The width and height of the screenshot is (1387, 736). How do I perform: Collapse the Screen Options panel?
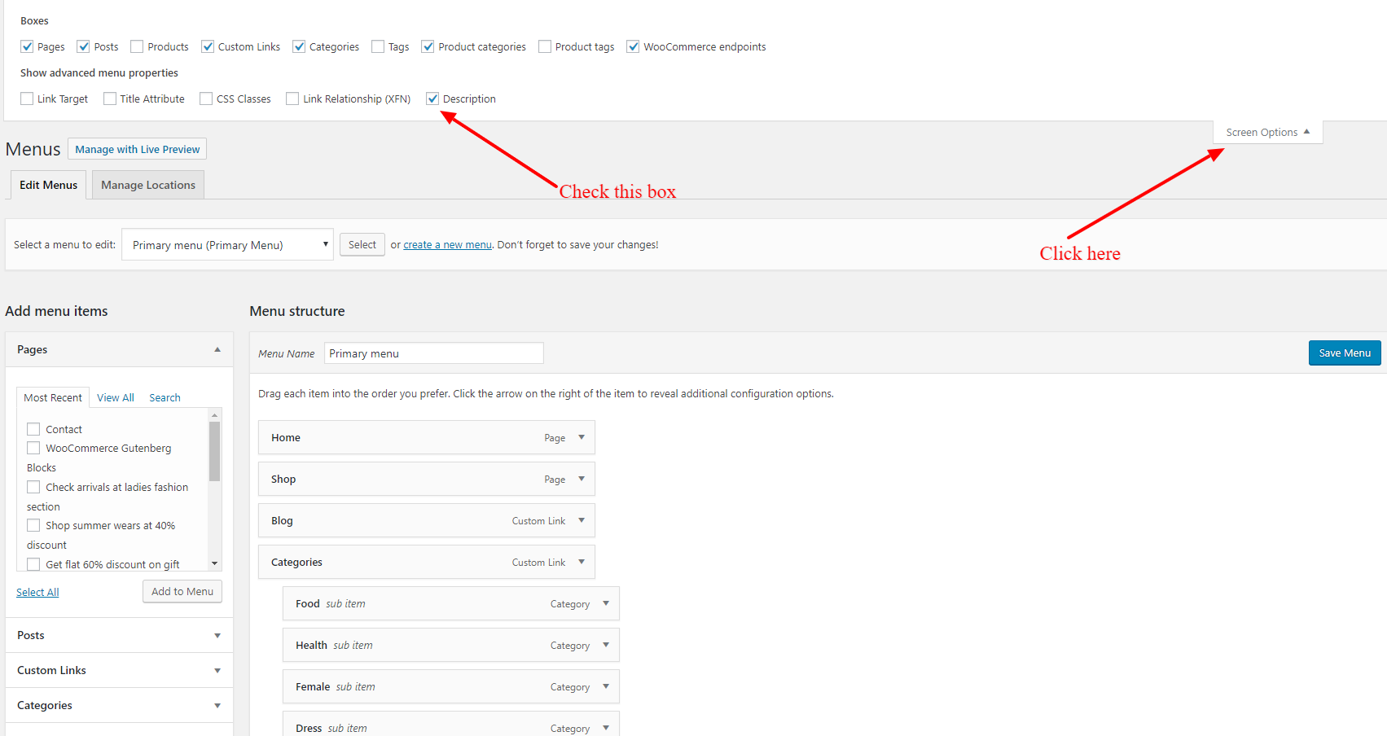pos(1267,132)
